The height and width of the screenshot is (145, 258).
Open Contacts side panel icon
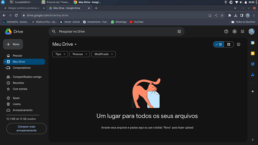252,75
